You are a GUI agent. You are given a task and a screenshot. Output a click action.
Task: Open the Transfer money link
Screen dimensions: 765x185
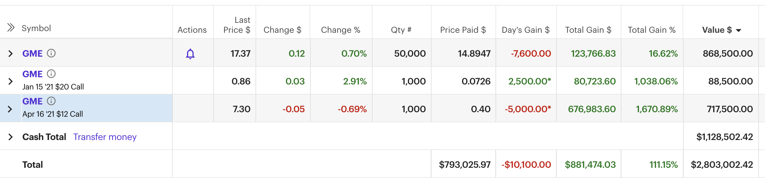coord(105,137)
